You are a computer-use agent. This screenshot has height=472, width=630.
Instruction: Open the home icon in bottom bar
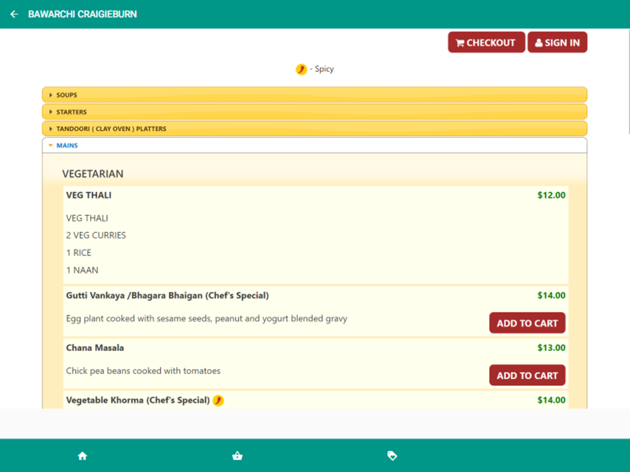coord(83,456)
